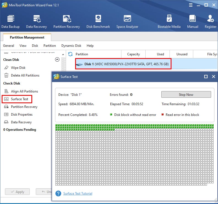Image resolution: width=218 pixels, height=204 pixels.
Task: Open the Partition menu
Action: click(x=50, y=46)
